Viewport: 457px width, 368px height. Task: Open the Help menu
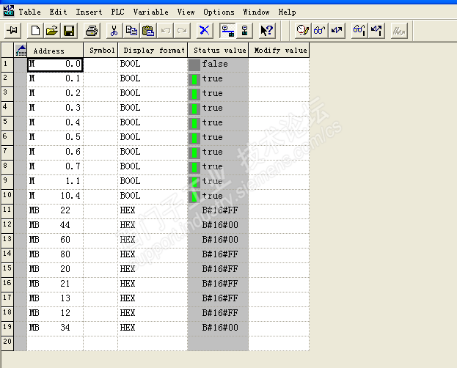(x=287, y=12)
